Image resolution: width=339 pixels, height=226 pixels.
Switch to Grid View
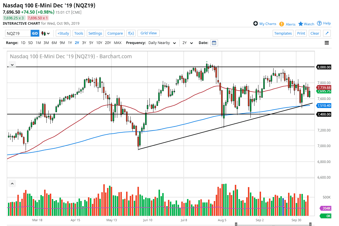pyautogui.click(x=149, y=33)
